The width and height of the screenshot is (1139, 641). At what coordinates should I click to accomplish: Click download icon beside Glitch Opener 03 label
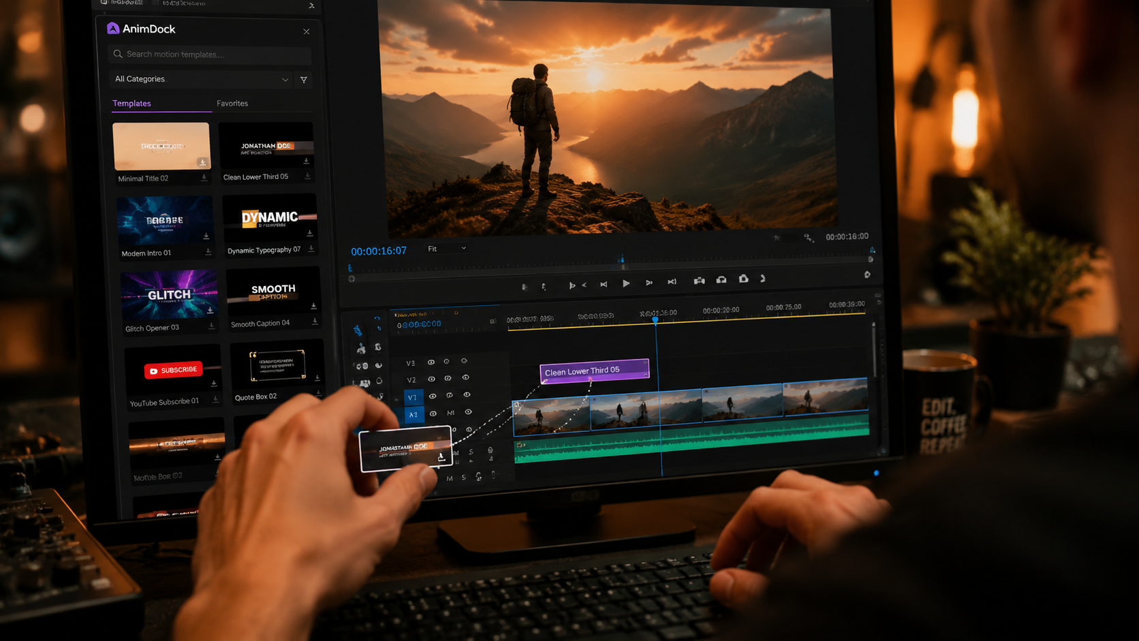pyautogui.click(x=212, y=326)
